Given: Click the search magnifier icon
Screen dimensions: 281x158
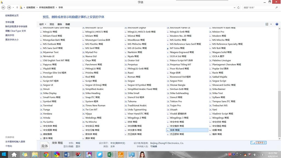Looking at the screenshot, I should click(x=277, y=7).
